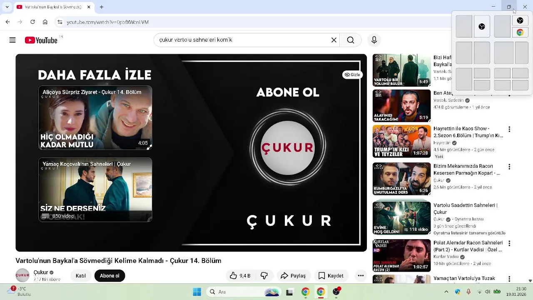Screen dimensions: 533x300
Task: Check battery status tray icon
Action: (x=497, y=292)
